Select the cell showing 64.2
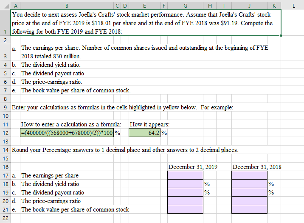This screenshot has height=223, width=304. tap(144, 133)
